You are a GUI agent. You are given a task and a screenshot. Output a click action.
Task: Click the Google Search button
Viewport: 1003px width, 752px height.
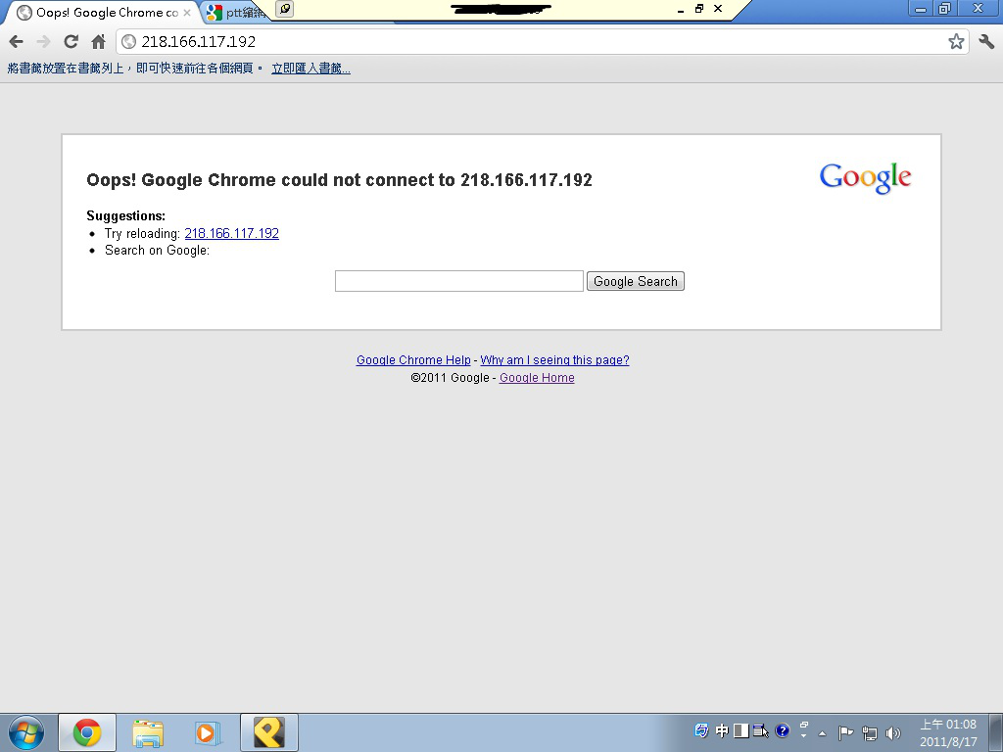[x=635, y=281]
